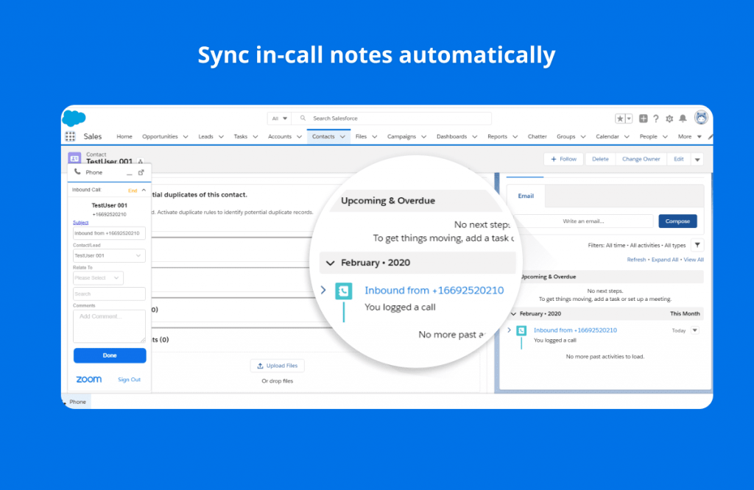
Task: Open Salesforce Help question mark icon
Action: point(656,118)
